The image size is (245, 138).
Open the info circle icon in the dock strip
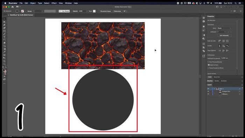(204, 21)
